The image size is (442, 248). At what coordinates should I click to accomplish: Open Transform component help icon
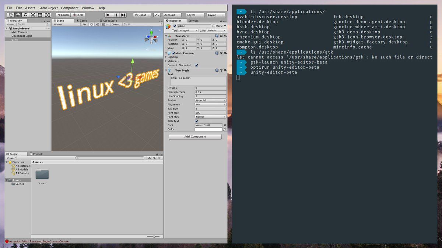(217, 36)
